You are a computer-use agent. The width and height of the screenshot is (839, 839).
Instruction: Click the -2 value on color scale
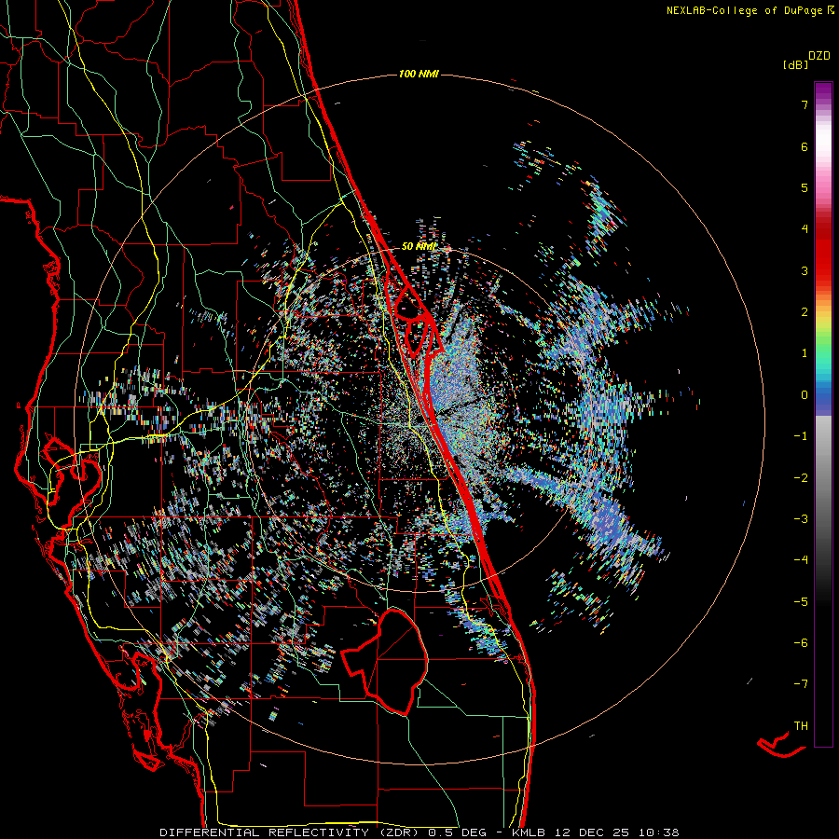pos(801,478)
